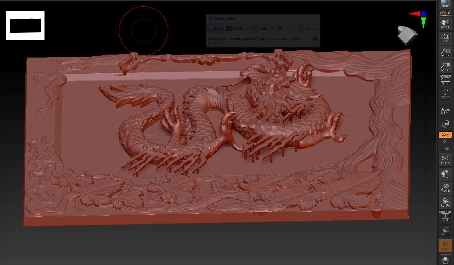Expand the Mode dropdown arrow in Snipping Tool
Viewport: 454px width, 265px height.
click(x=248, y=29)
